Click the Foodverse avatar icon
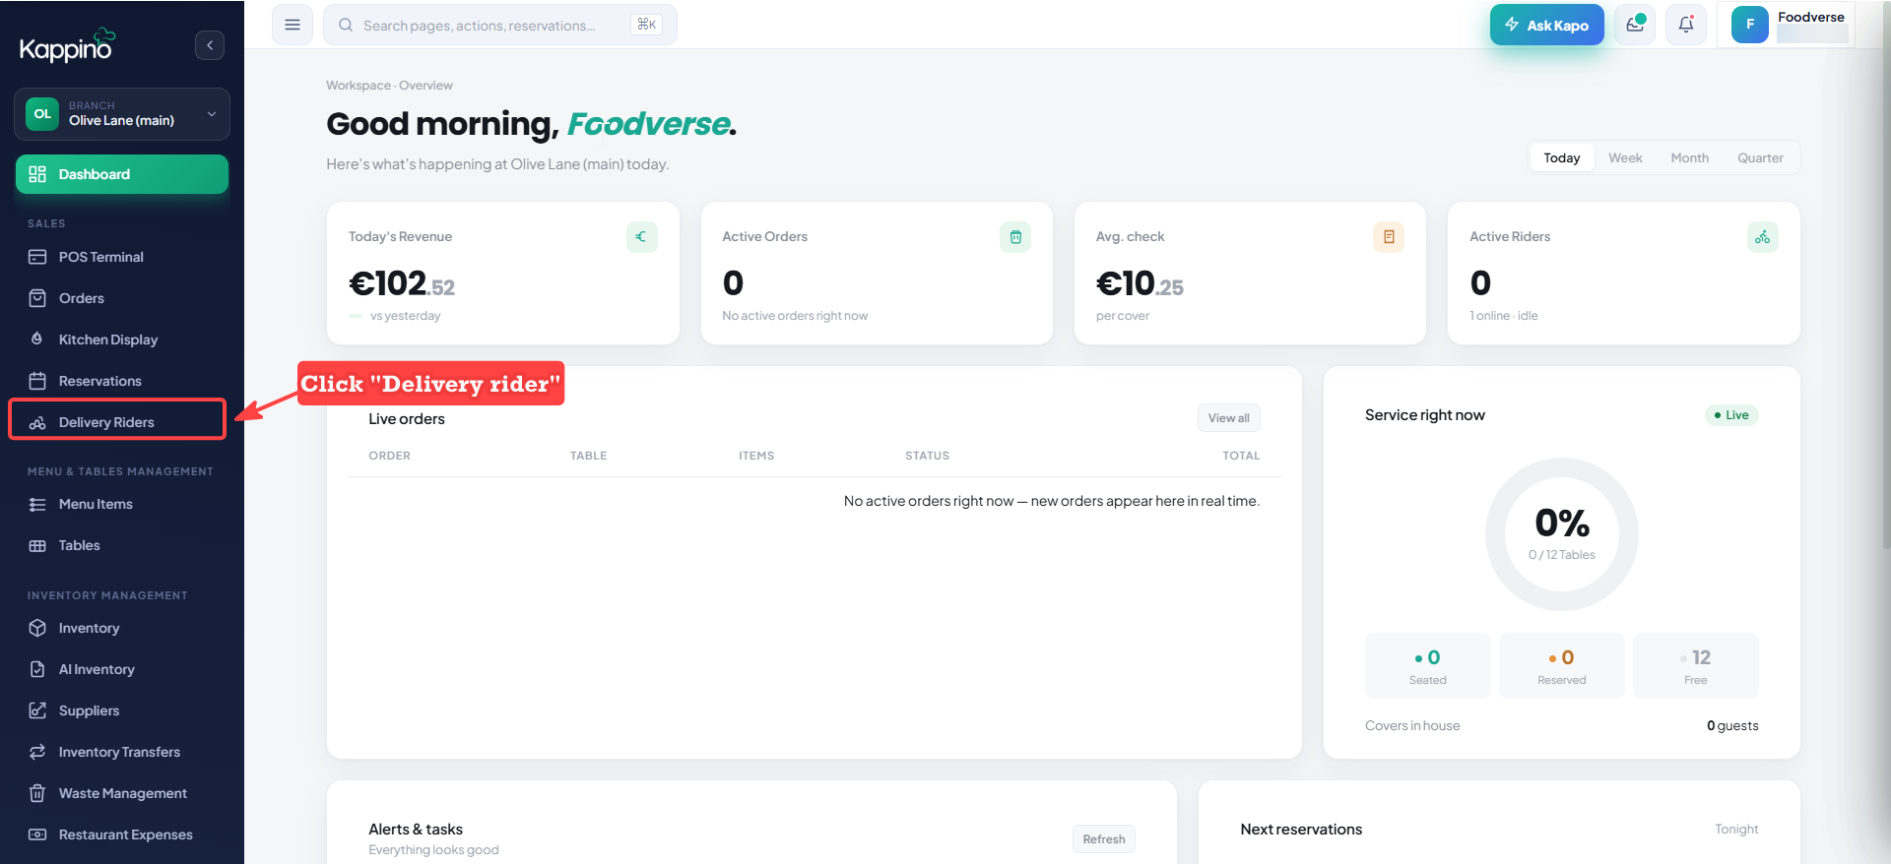 pyautogui.click(x=1750, y=25)
